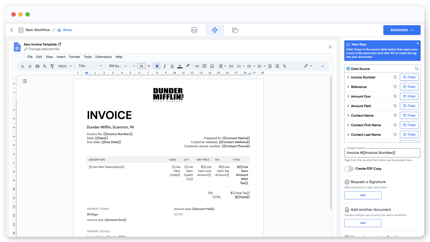
Task: Open the Format menu
Action: pos(74,57)
